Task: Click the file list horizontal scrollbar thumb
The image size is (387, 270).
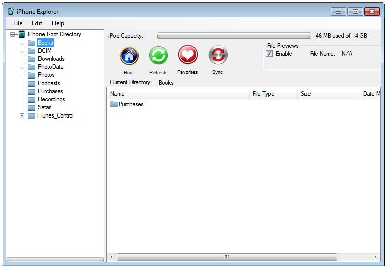Action: click(x=227, y=257)
